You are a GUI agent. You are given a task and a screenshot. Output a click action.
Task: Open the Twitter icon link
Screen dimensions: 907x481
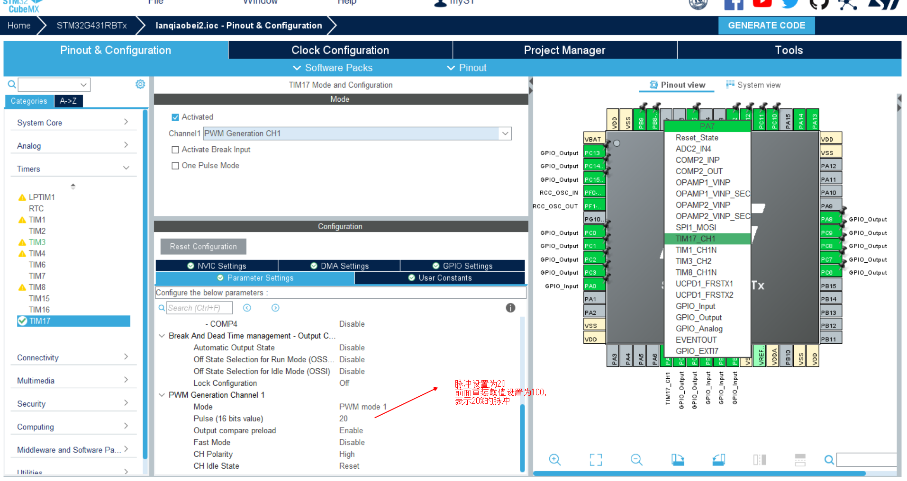pyautogui.click(x=790, y=4)
